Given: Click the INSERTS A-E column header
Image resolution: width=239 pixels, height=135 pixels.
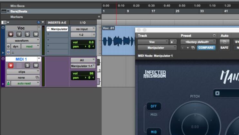Looking at the screenshot, I should point(57,22).
